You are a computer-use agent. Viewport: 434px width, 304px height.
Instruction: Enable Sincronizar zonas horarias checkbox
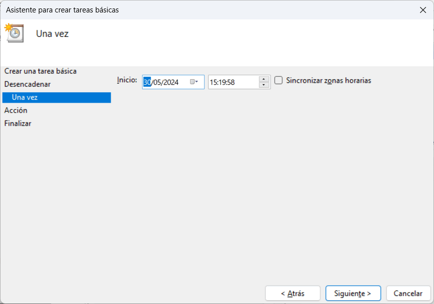[278, 80]
